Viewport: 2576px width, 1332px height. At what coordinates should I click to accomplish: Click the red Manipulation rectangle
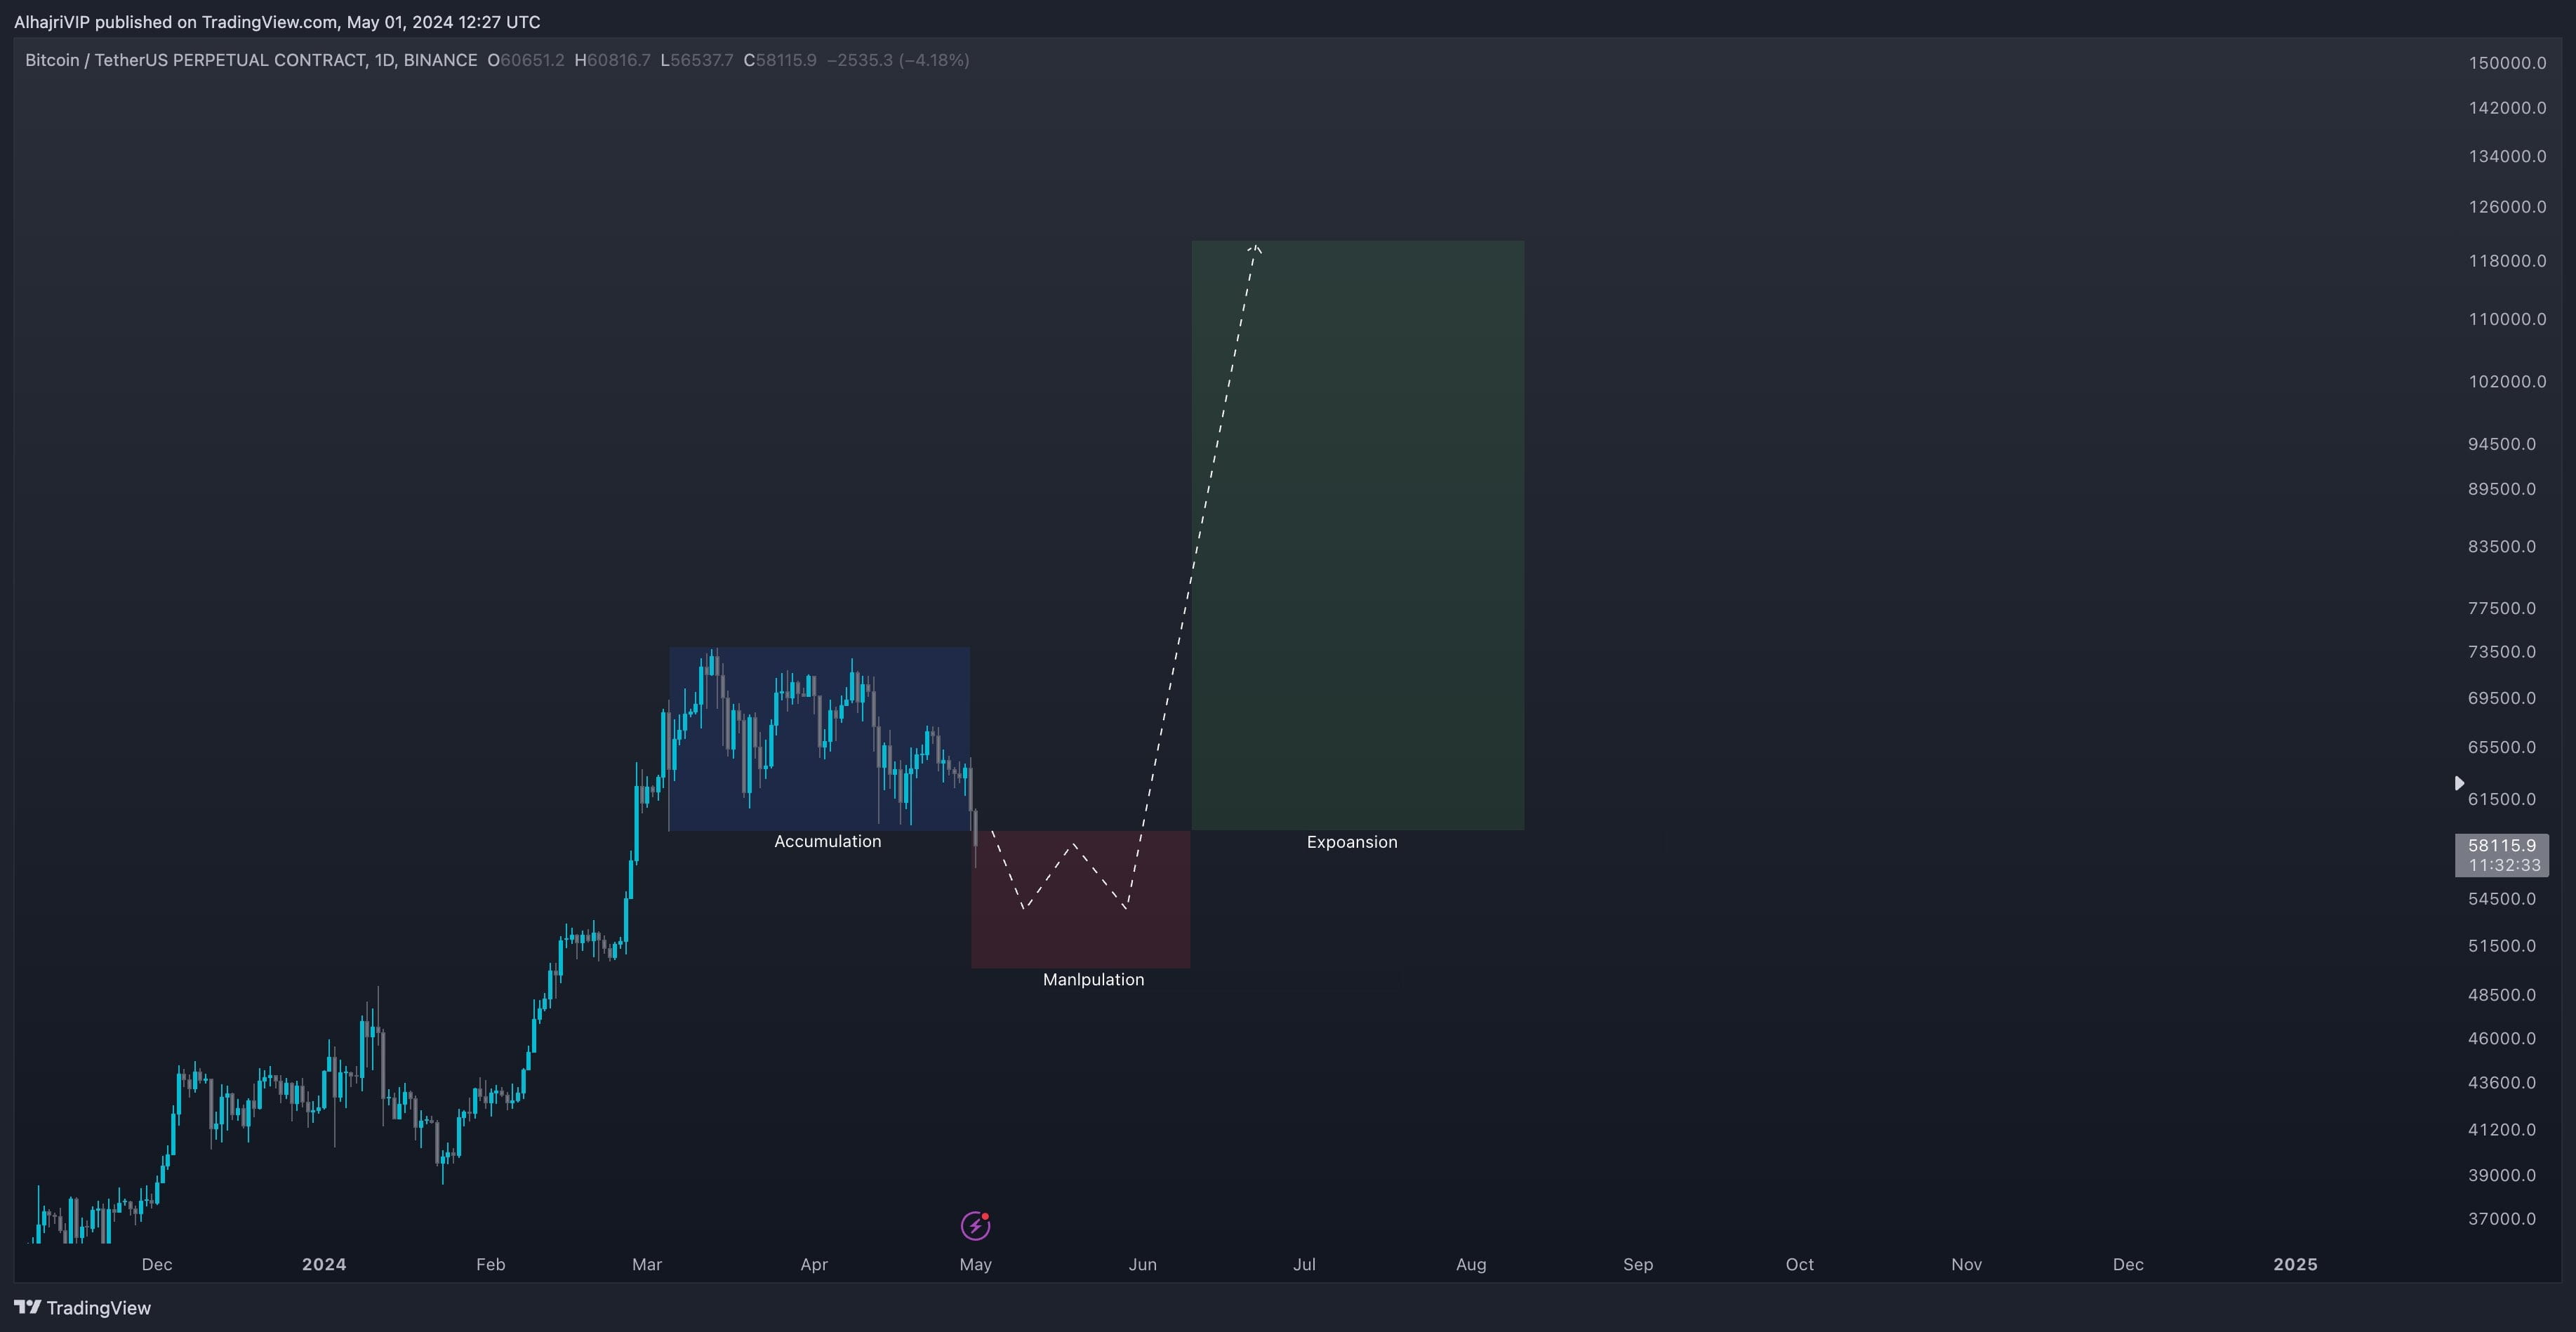(1081, 899)
